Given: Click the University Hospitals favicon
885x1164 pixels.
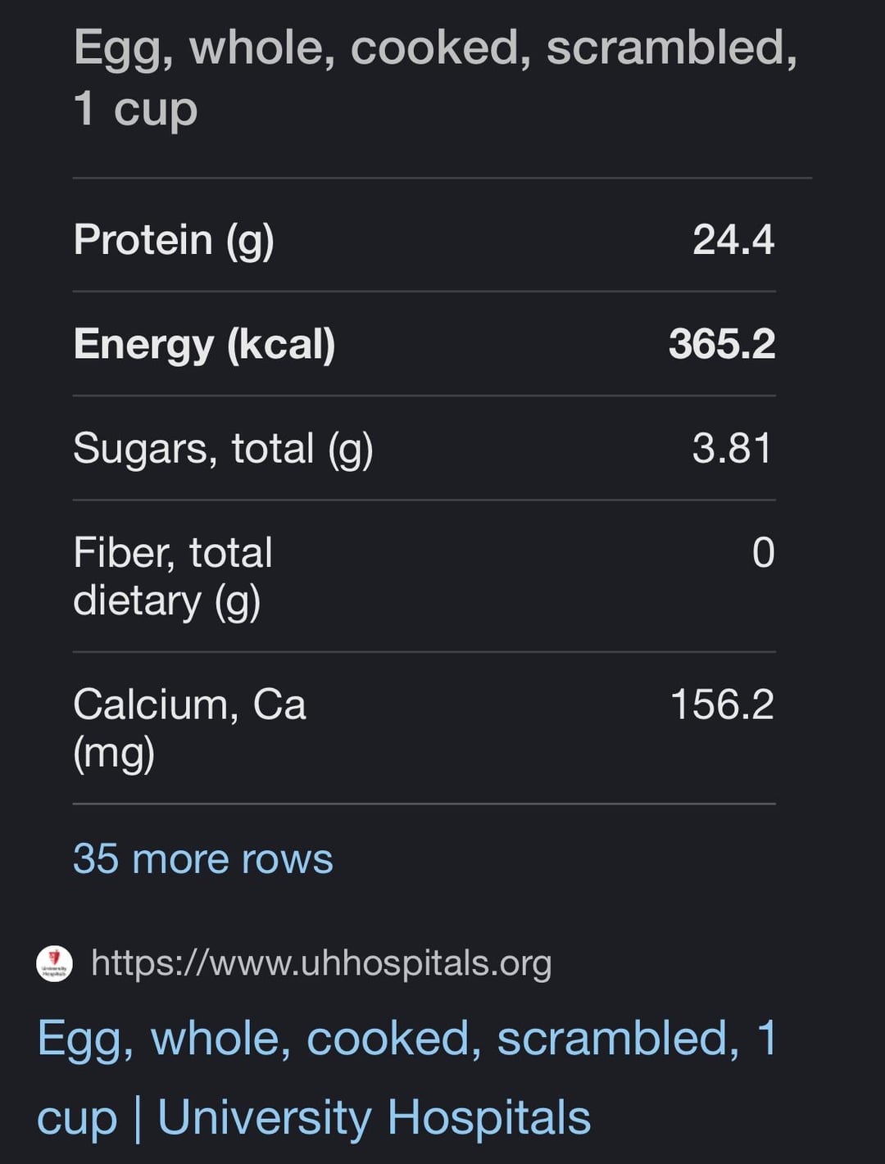Looking at the screenshot, I should tap(54, 963).
